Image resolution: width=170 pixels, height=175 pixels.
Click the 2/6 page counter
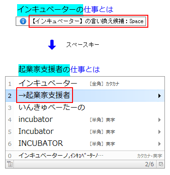(x=149, y=164)
